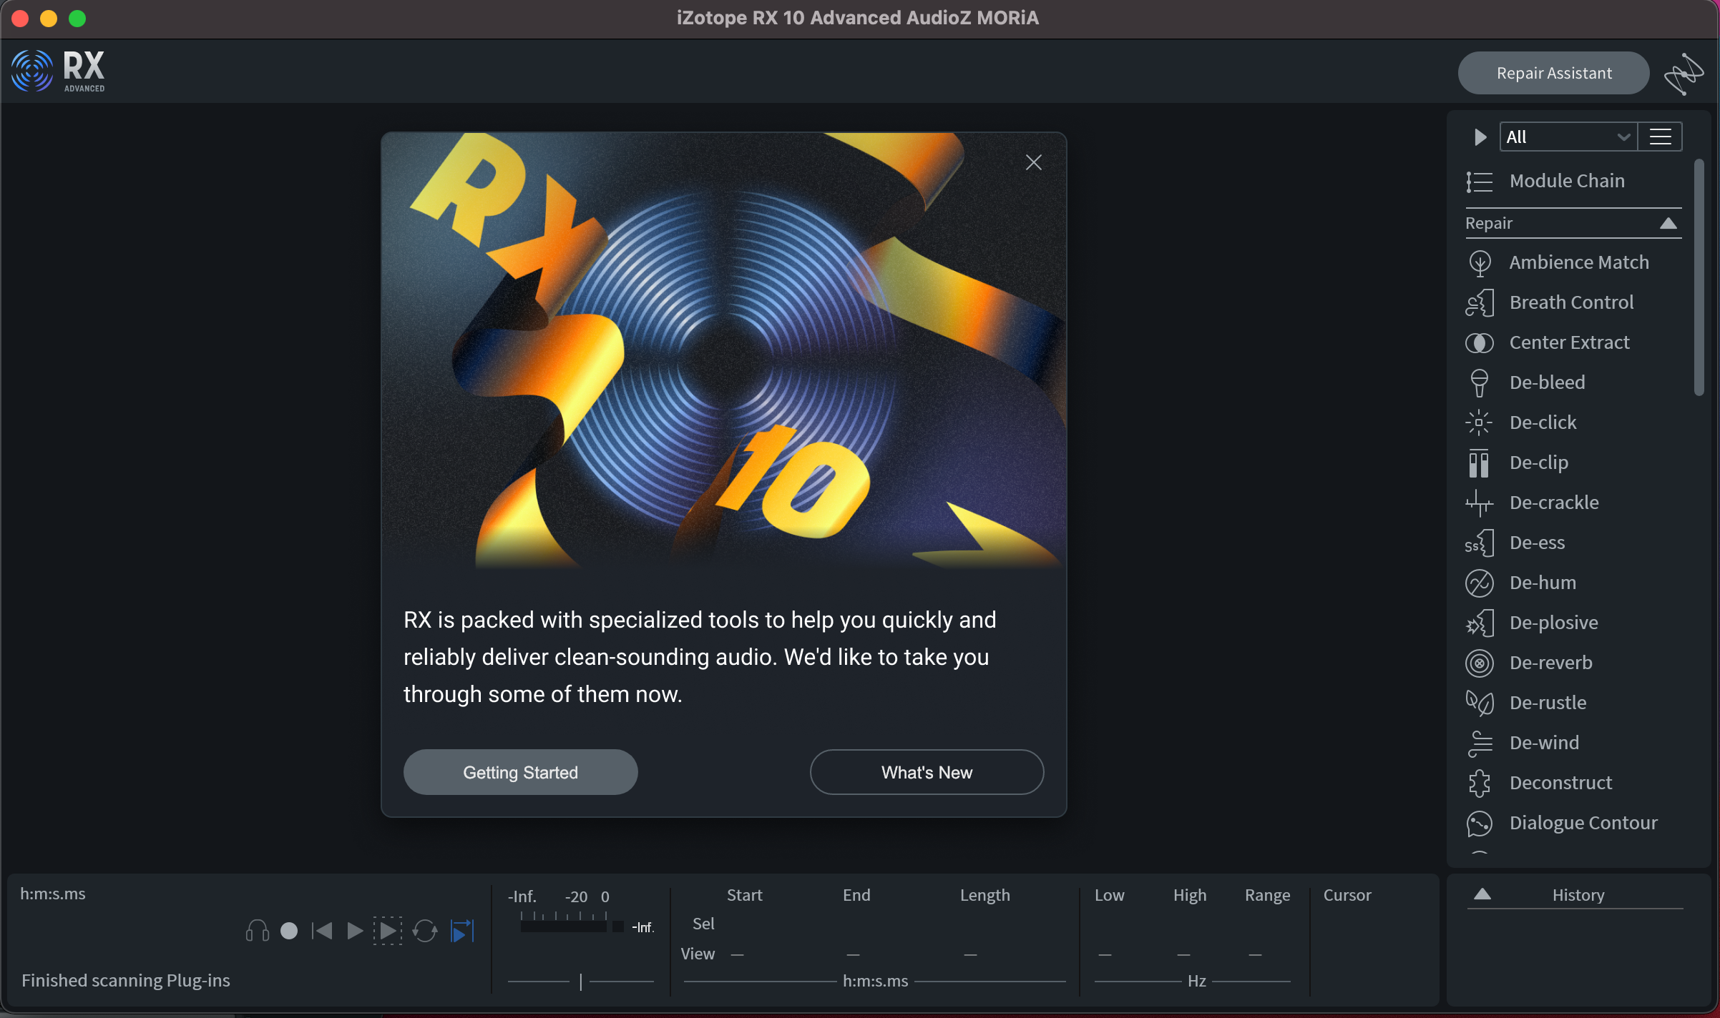This screenshot has height=1018, width=1720.
Task: Click the Ambience Match module icon
Action: pyautogui.click(x=1479, y=262)
